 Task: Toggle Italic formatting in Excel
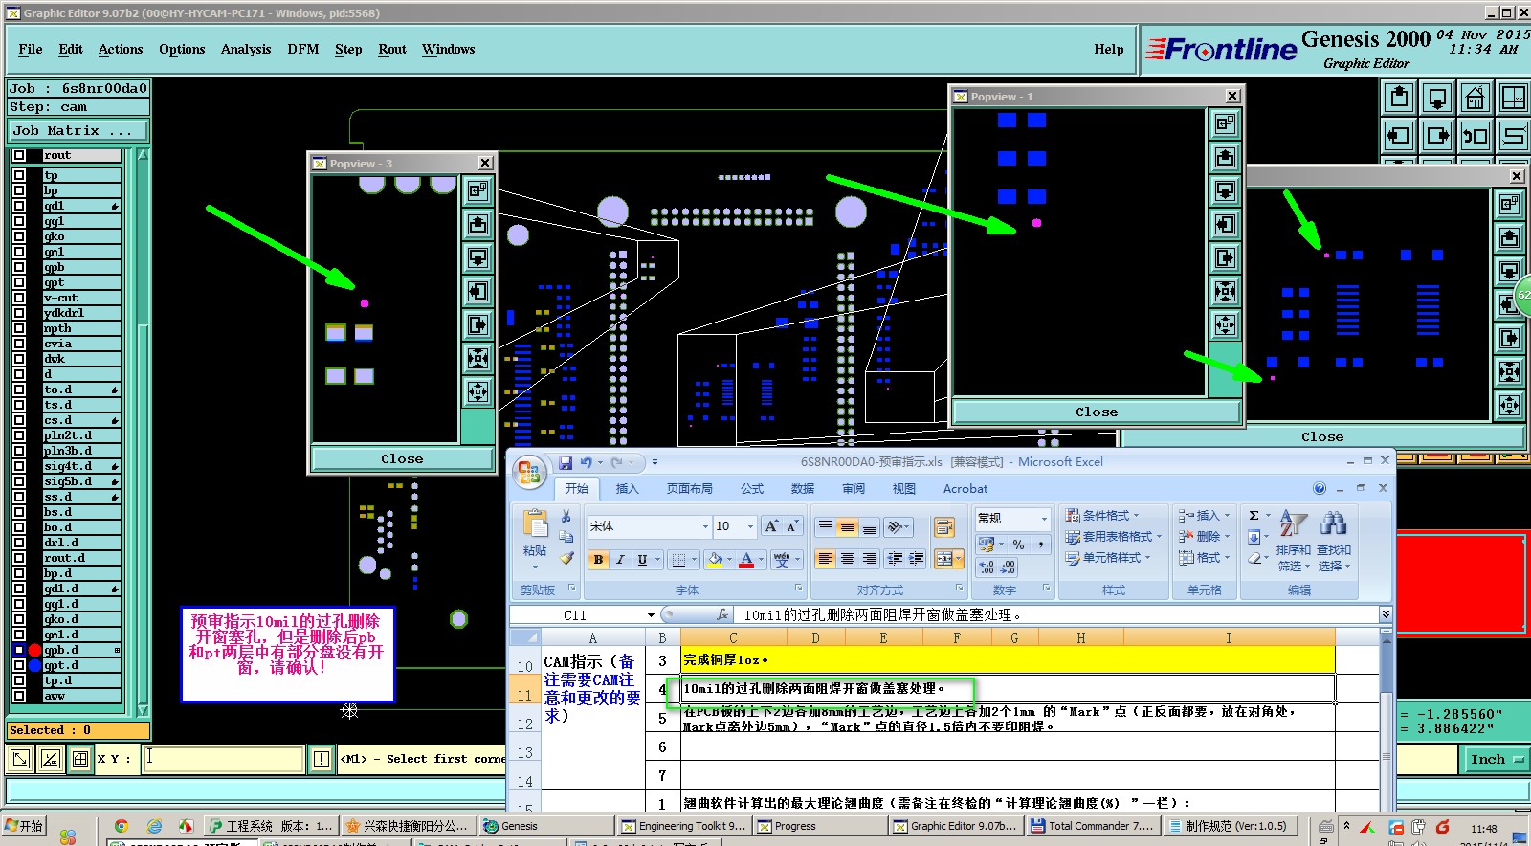(620, 560)
